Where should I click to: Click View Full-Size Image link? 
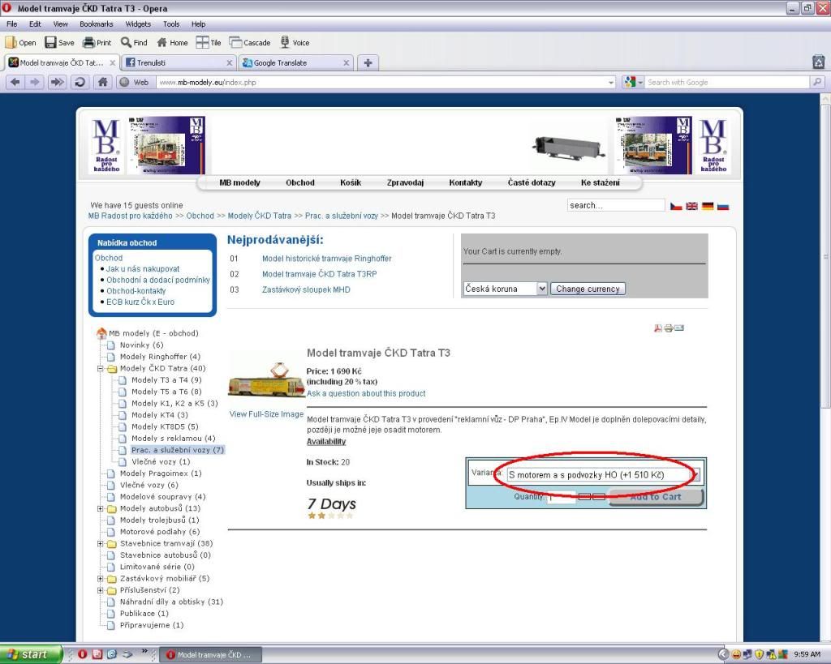(266, 414)
